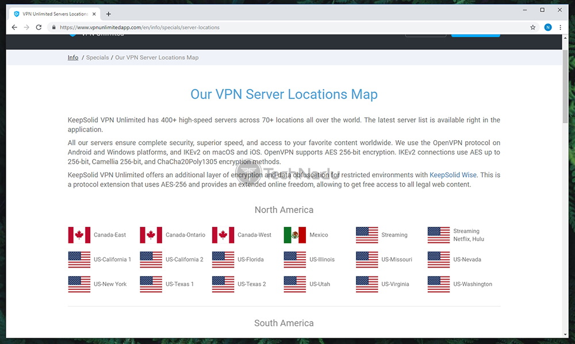
Task: Select the Canada-West location label
Action: 255,235
